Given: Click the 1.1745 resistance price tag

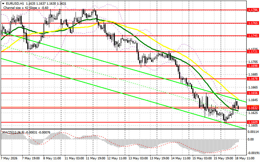Looking at the screenshot, I should 253,36.
